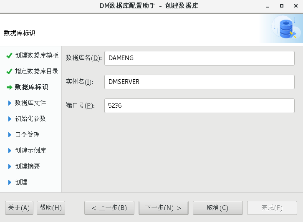This screenshot has height=222, width=303.
Task: Open the 帮助(H) help button
Action: 51,208
